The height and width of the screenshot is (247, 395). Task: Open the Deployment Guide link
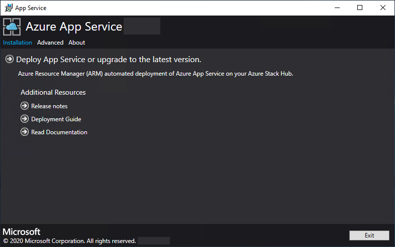56,119
